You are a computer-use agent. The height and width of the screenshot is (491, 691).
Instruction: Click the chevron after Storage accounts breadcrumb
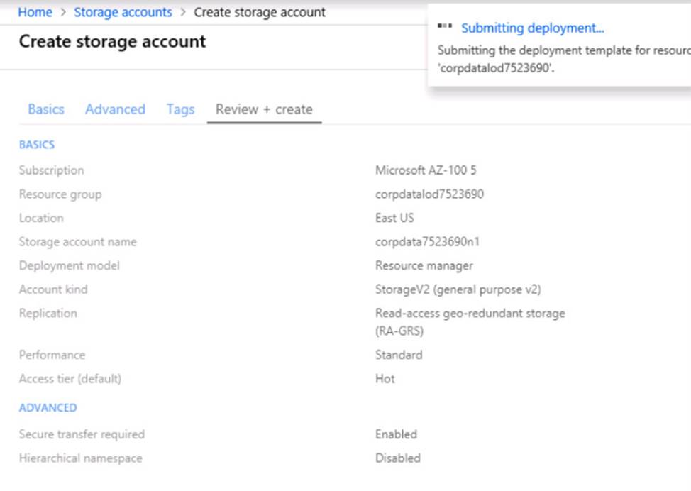click(x=183, y=13)
